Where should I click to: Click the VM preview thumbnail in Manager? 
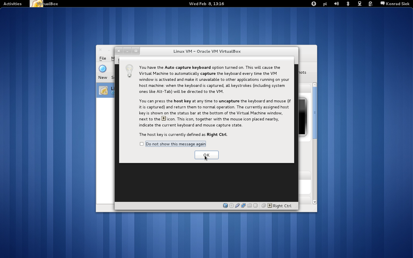point(303,117)
